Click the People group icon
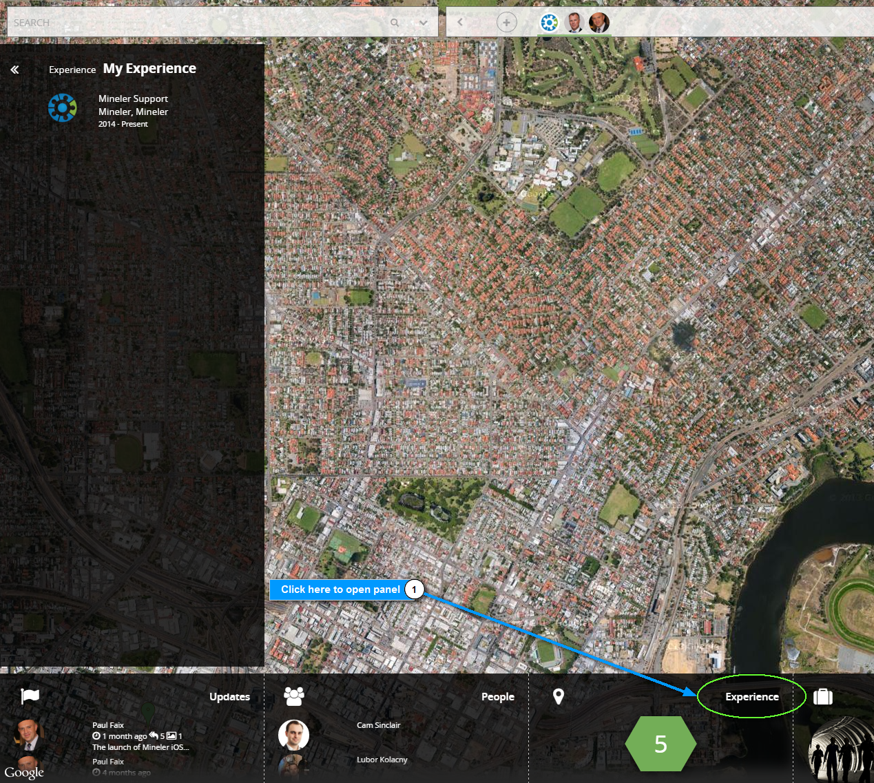The height and width of the screenshot is (783, 874). (x=294, y=696)
